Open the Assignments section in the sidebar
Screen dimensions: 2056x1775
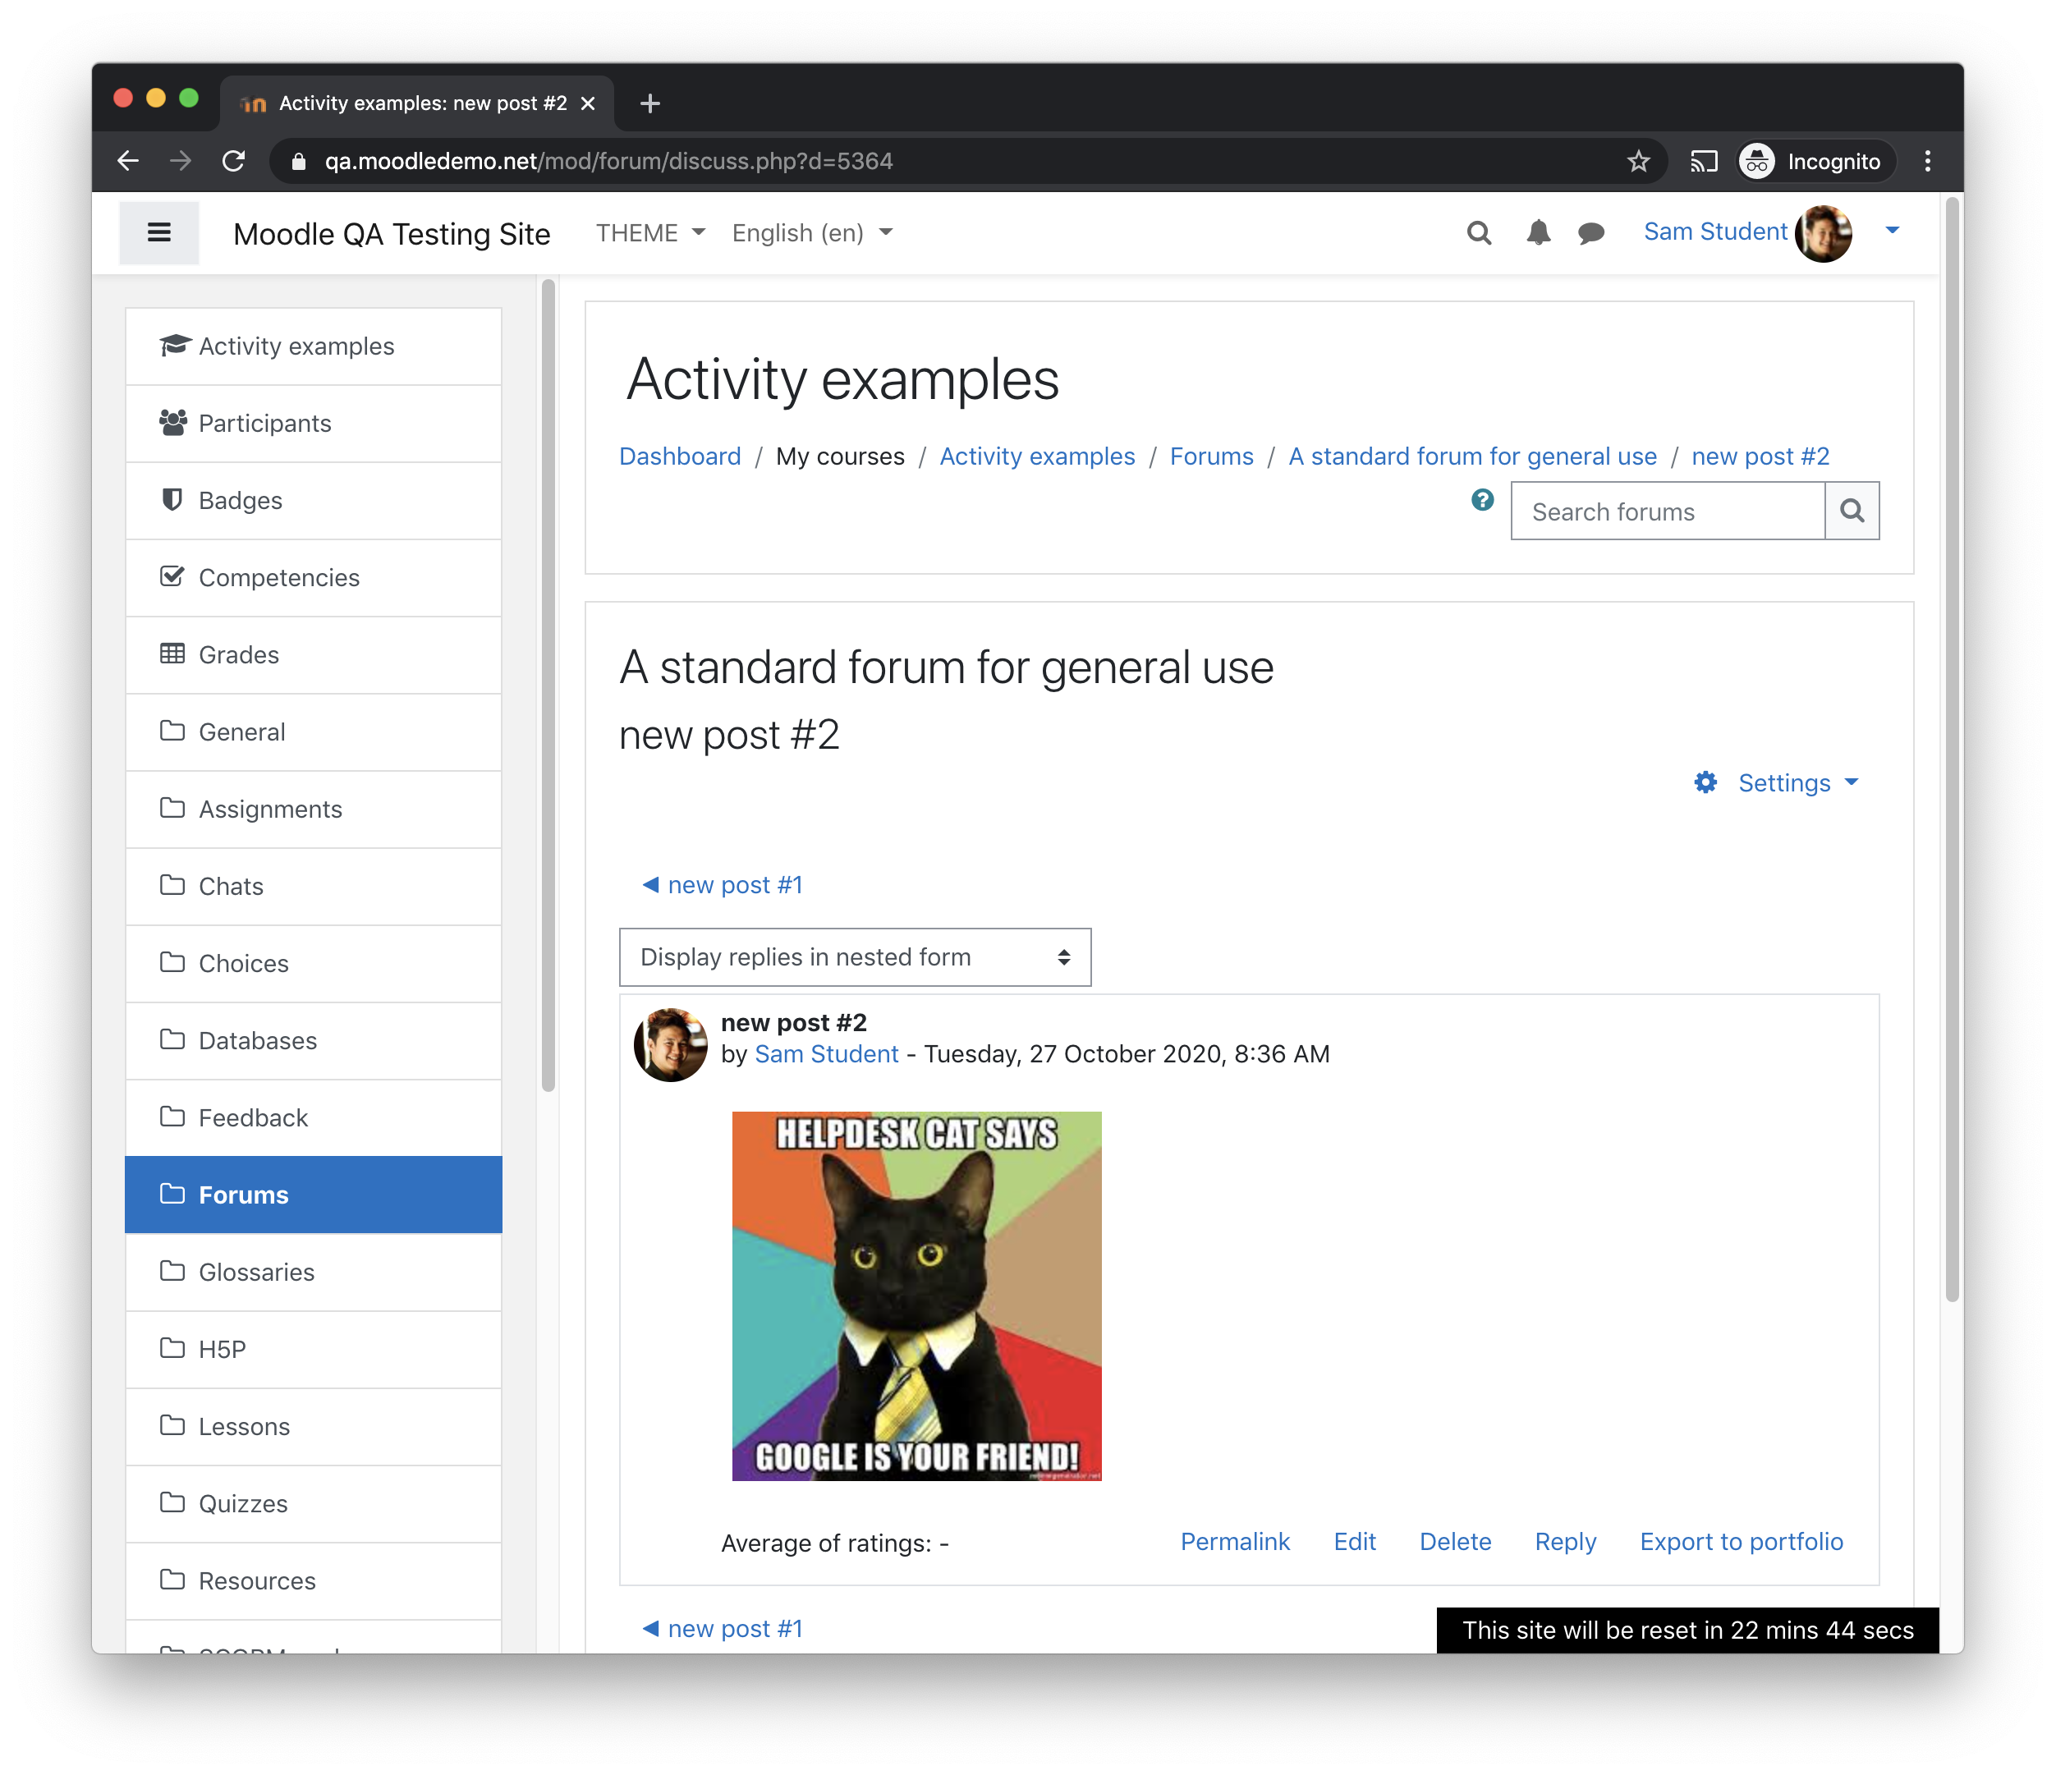[x=314, y=809]
